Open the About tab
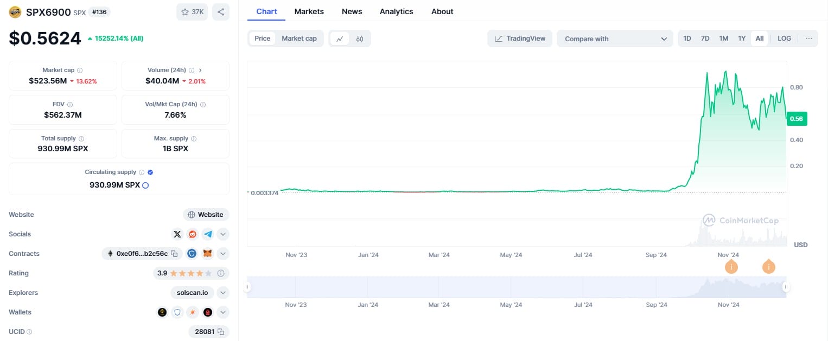Image resolution: width=828 pixels, height=341 pixels. click(442, 11)
